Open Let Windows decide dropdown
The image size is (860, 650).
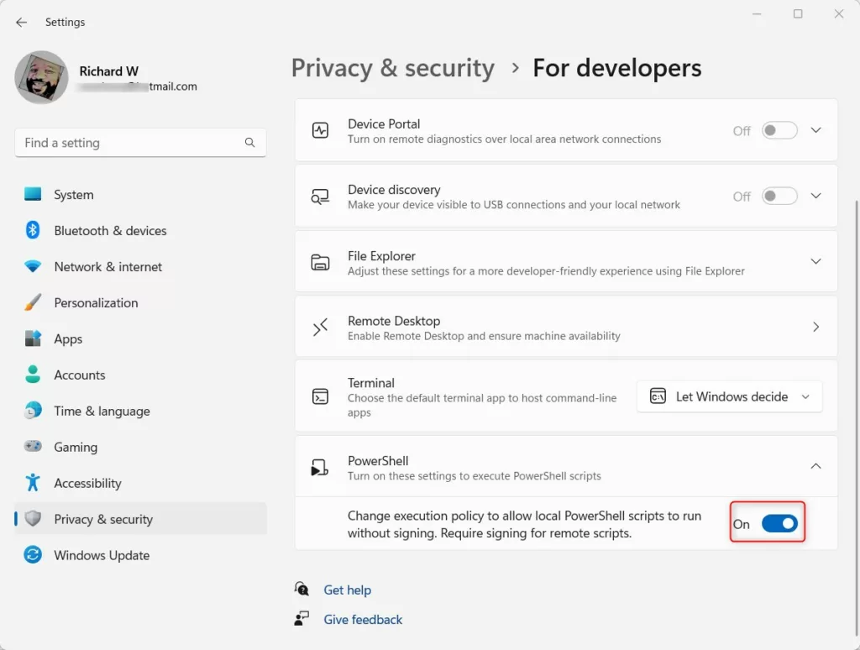click(730, 396)
